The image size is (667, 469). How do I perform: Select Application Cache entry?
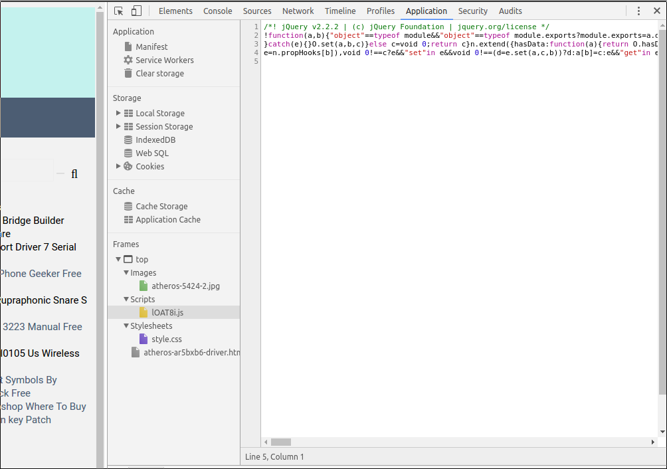(168, 219)
